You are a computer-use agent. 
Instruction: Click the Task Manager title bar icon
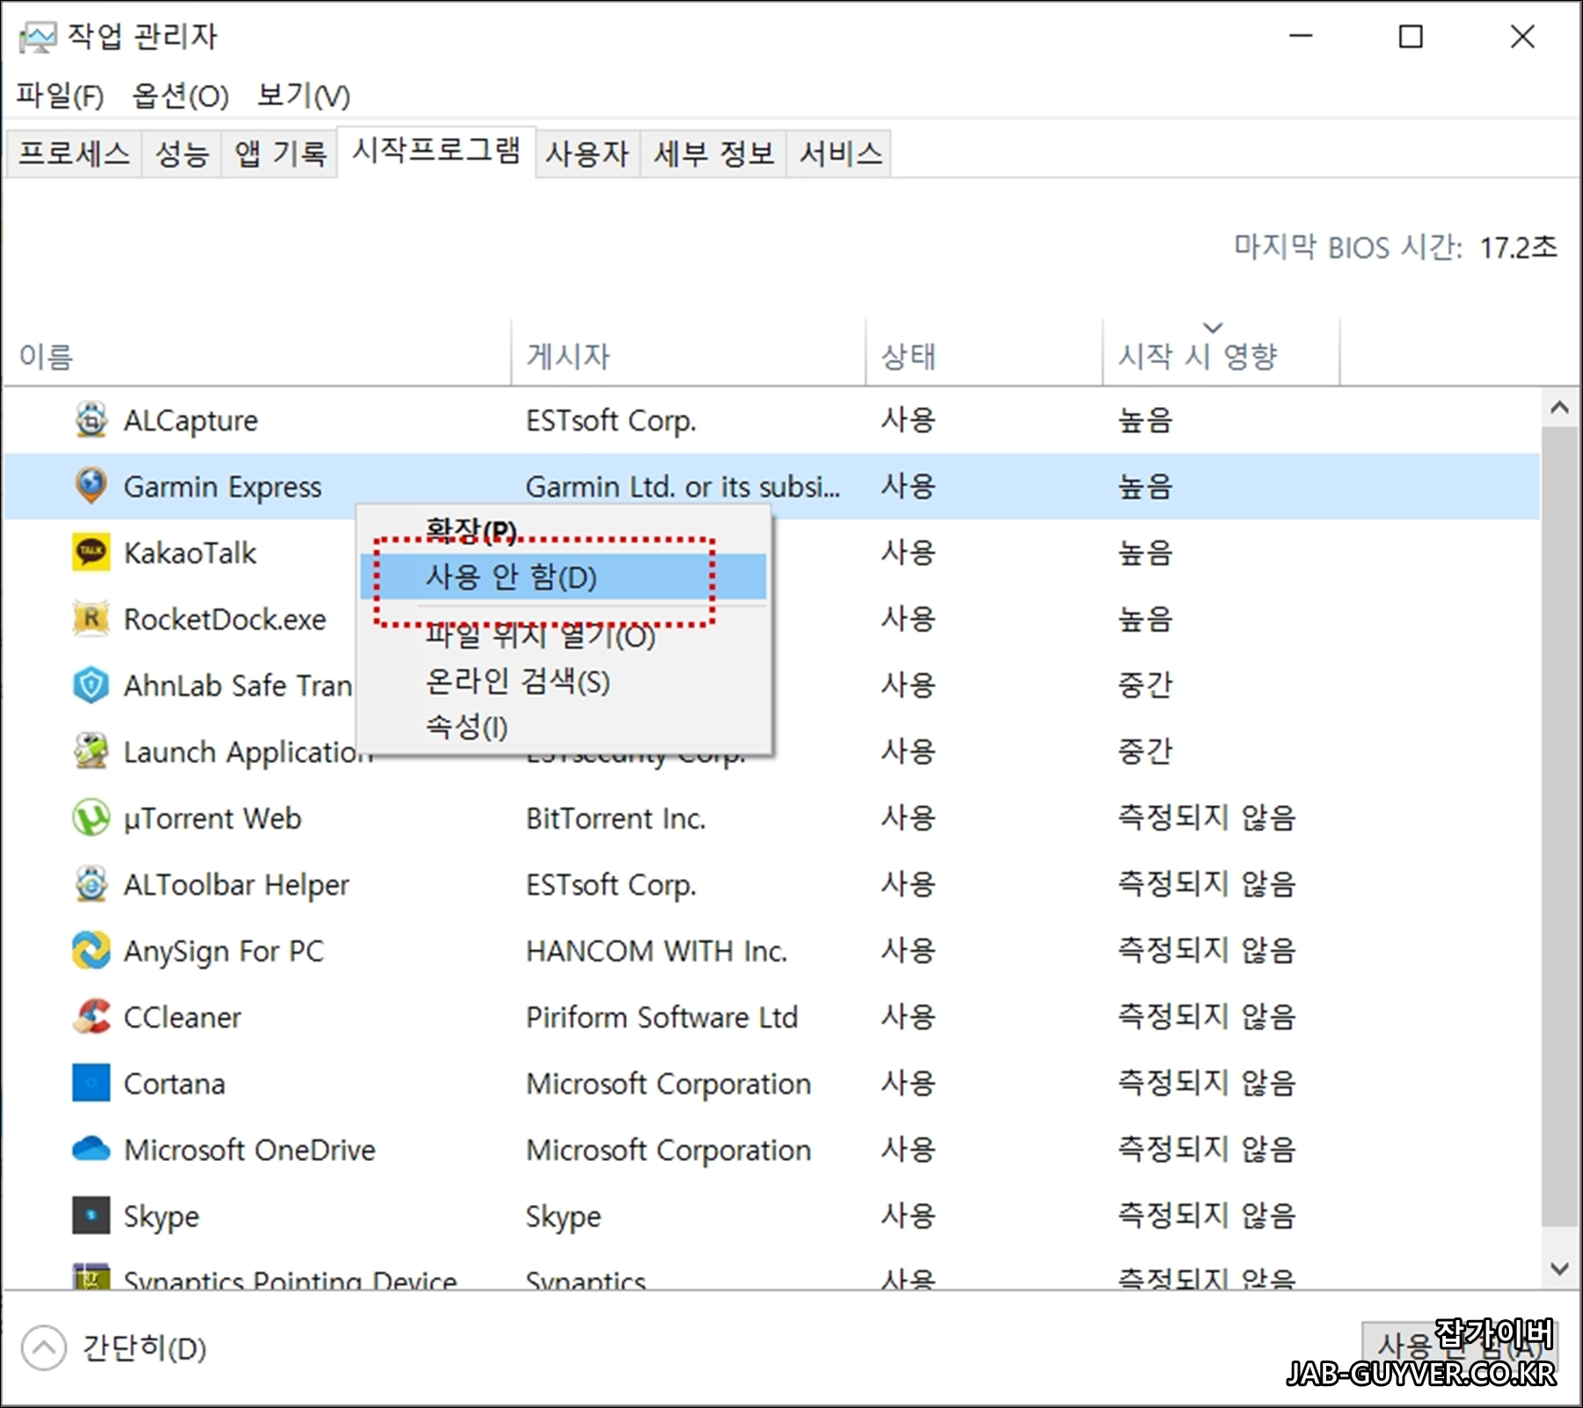coord(37,37)
